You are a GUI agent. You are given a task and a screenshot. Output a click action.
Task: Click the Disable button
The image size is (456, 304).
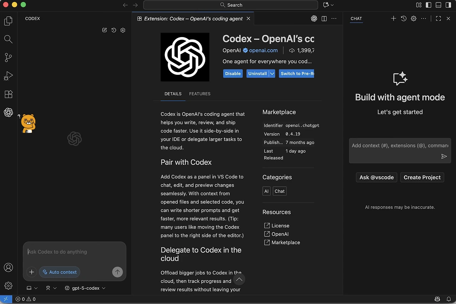pos(233,74)
